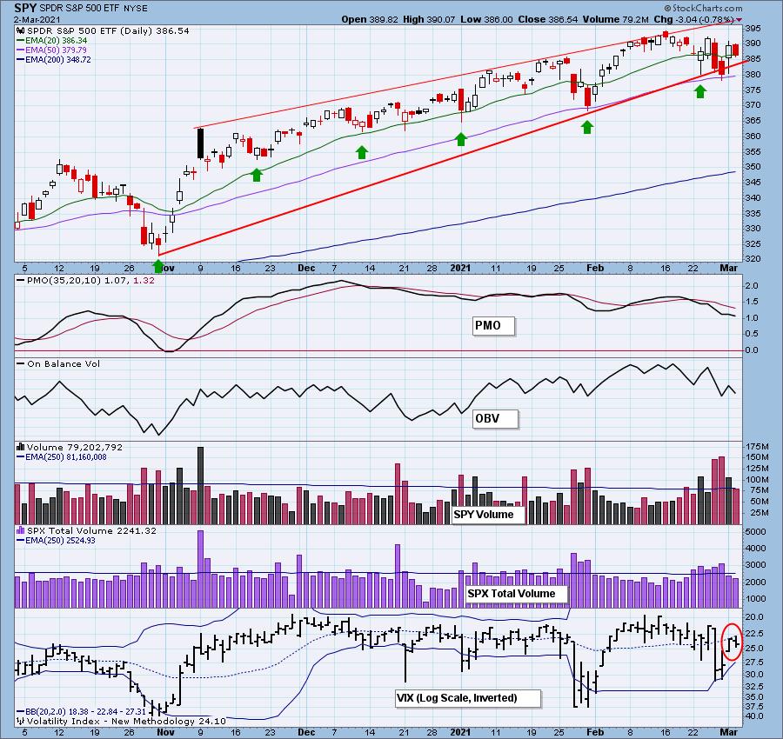Click the boxed VIX (Log Scale, Inverted) label
Viewport: 783px width, 739px height.
(468, 698)
